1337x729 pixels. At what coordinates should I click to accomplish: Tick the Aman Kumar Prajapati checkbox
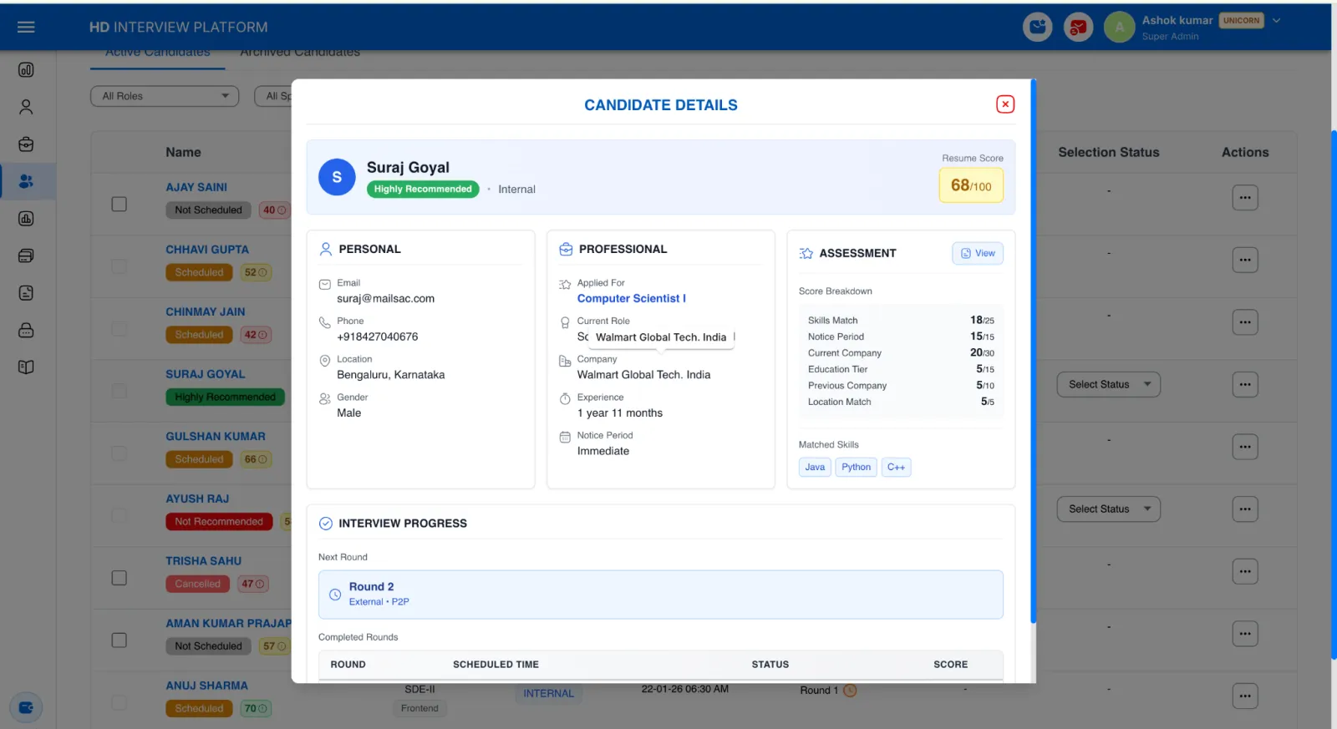point(119,640)
